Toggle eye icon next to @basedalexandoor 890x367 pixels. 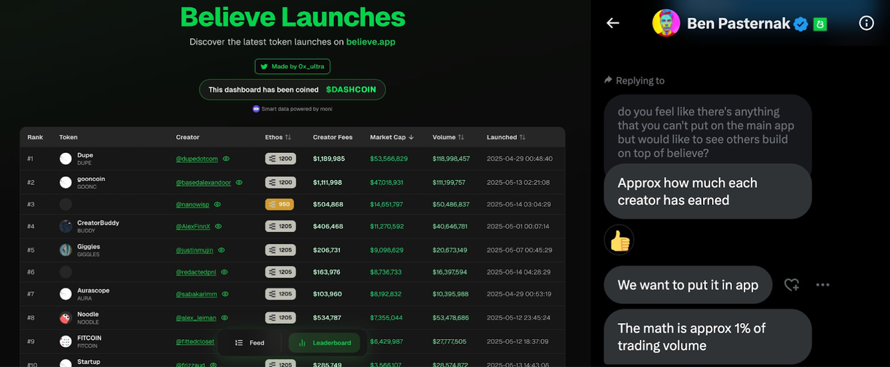tap(239, 182)
